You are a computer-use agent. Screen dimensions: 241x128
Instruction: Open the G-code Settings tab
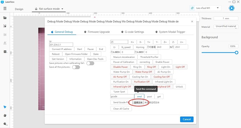[x=132, y=32]
